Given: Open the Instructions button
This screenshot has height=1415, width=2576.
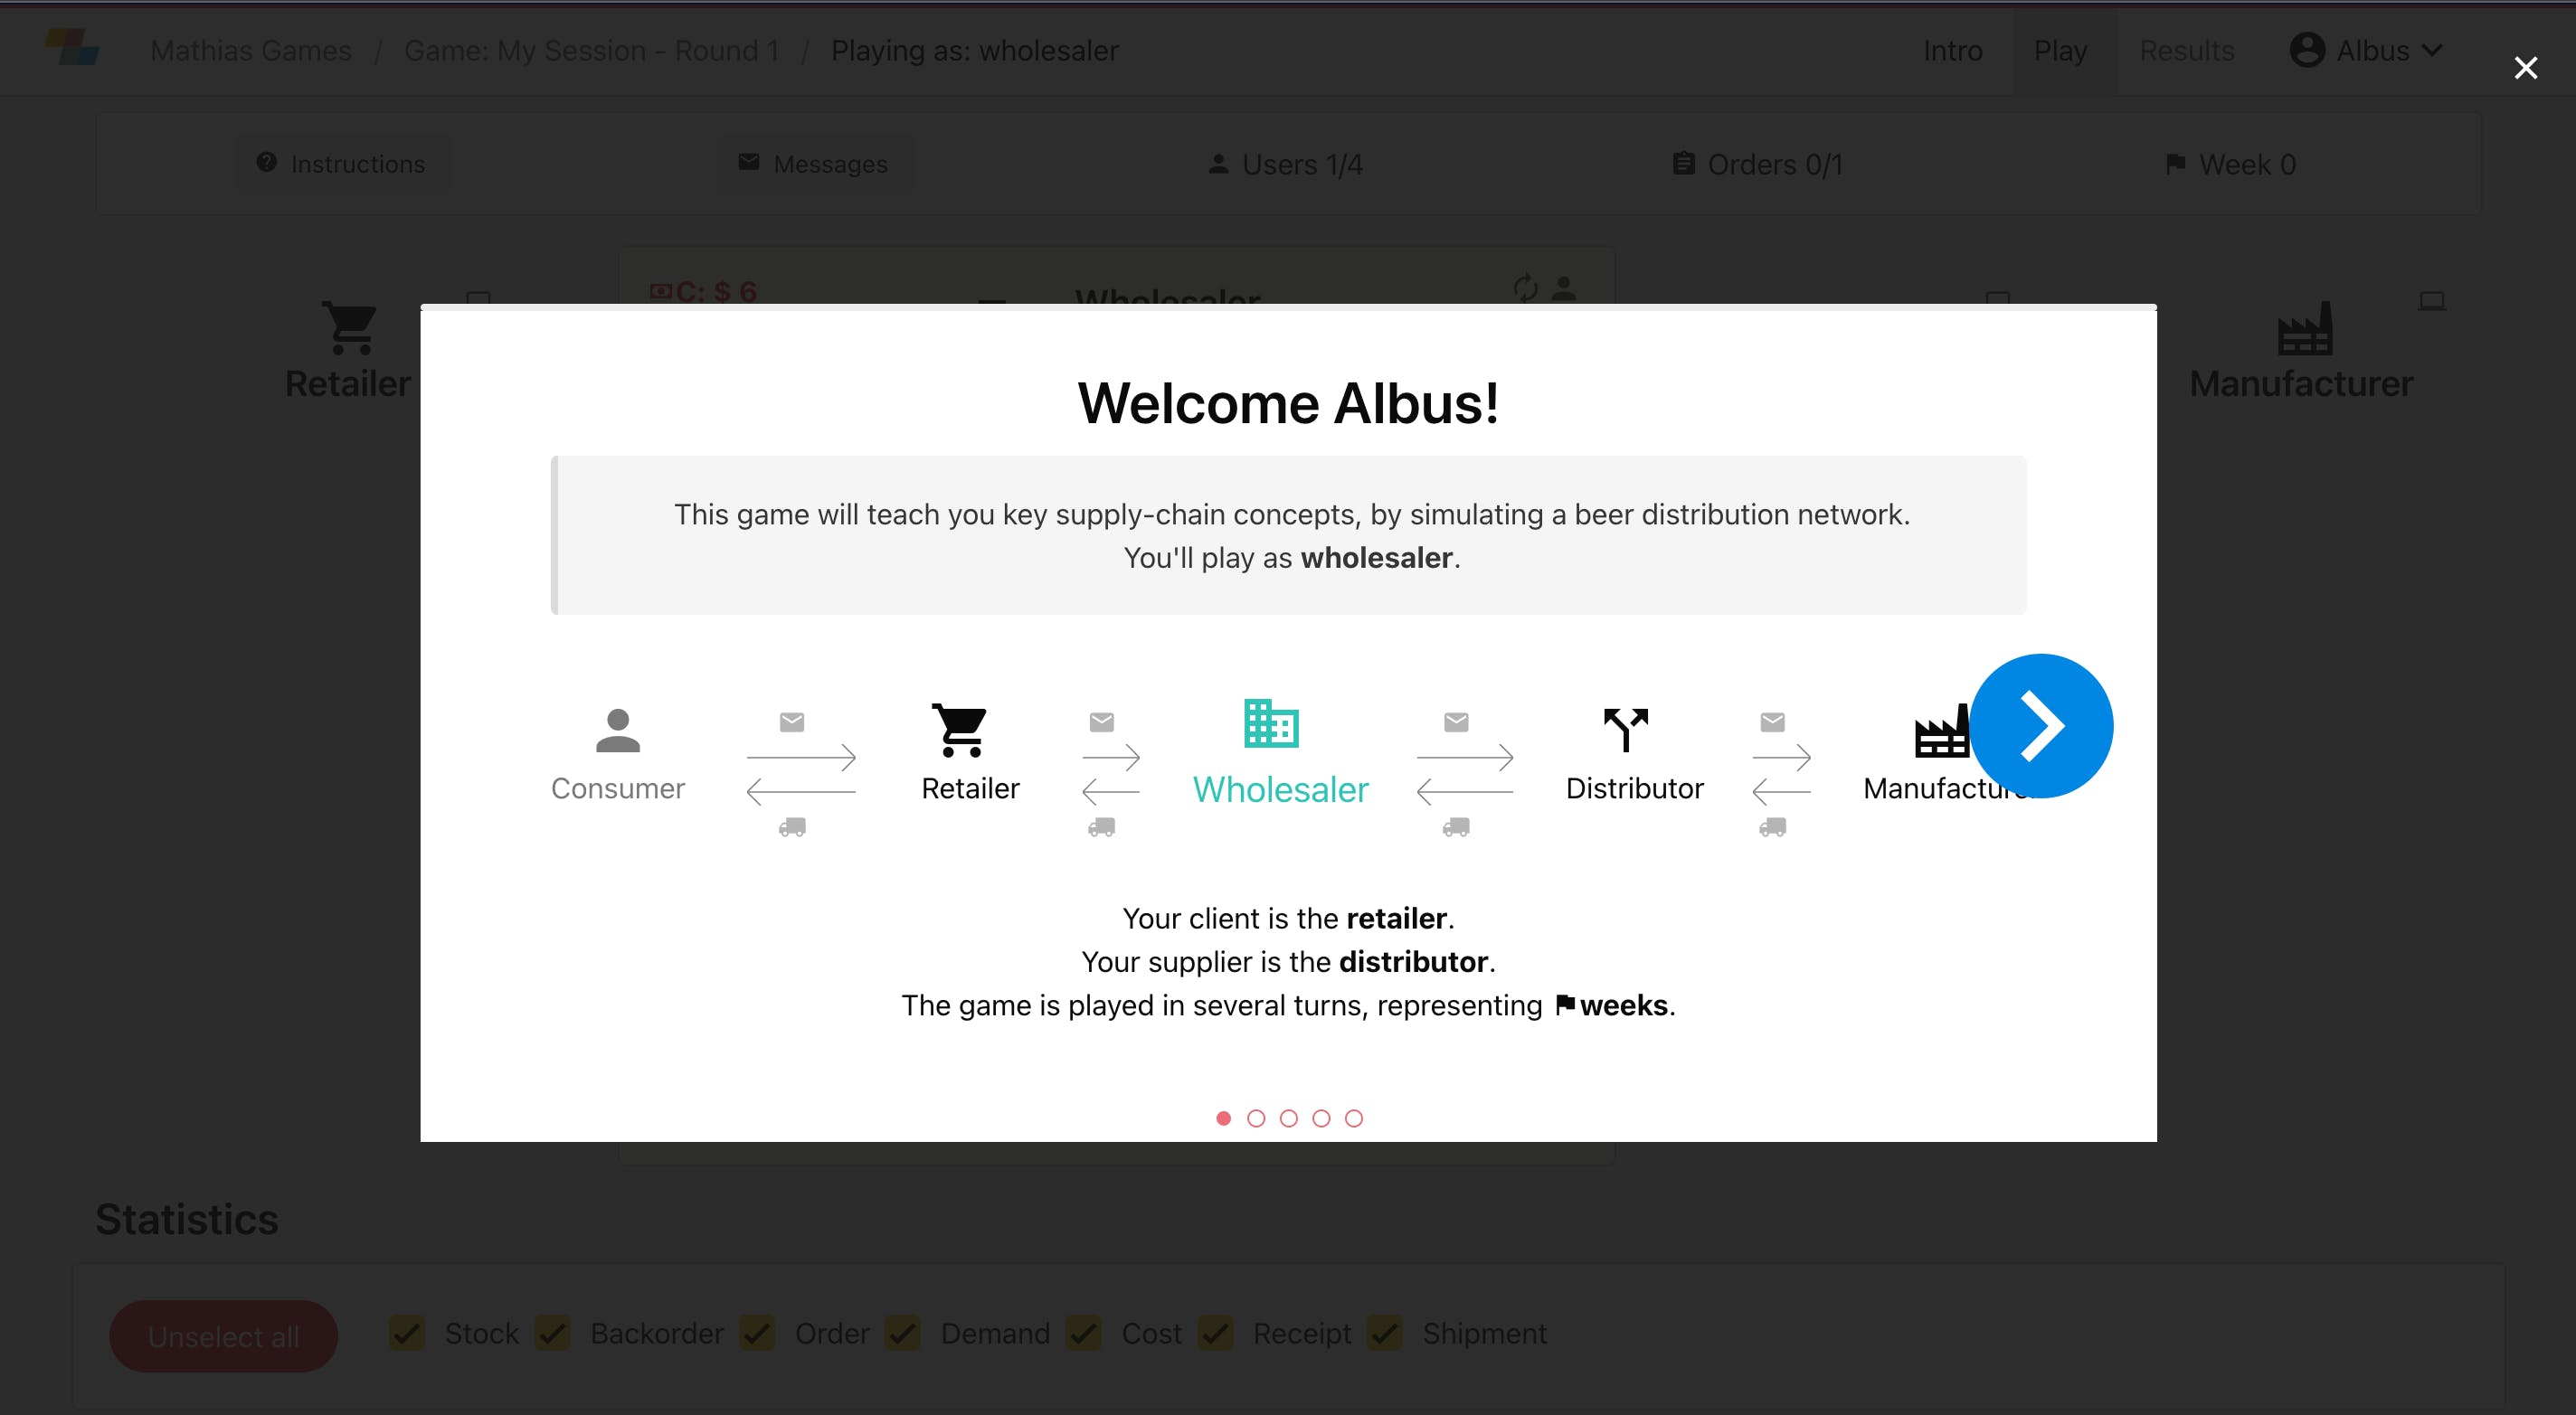Looking at the screenshot, I should click(341, 164).
